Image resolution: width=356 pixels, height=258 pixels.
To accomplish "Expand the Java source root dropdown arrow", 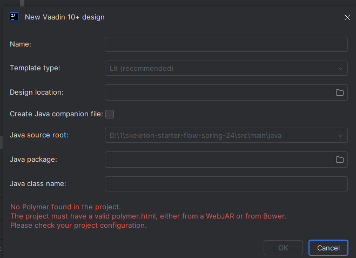I will click(340, 136).
